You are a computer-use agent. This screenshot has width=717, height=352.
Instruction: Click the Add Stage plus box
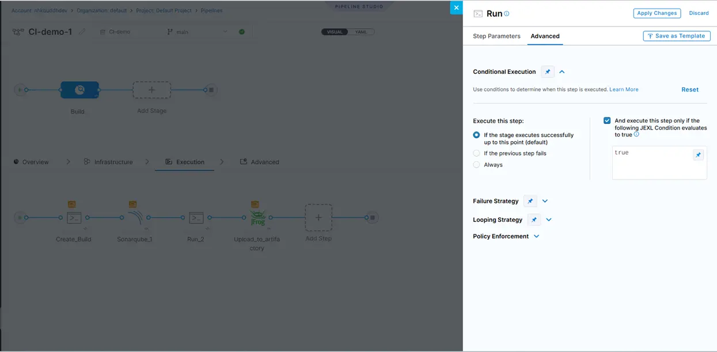pos(151,90)
